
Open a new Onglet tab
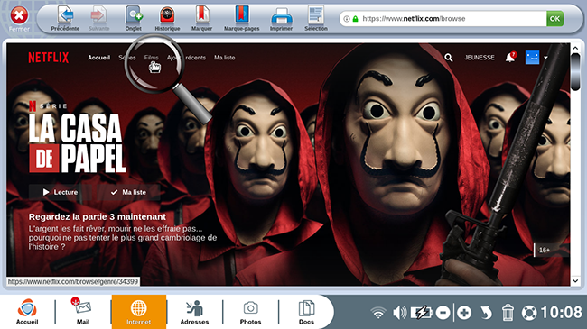coord(134,18)
